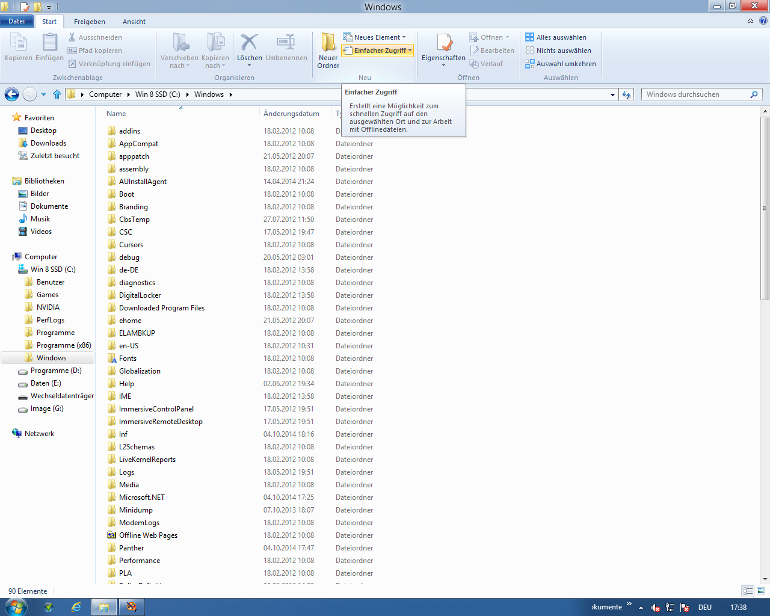
Task: Click Alles auswählen
Action: click(x=556, y=37)
